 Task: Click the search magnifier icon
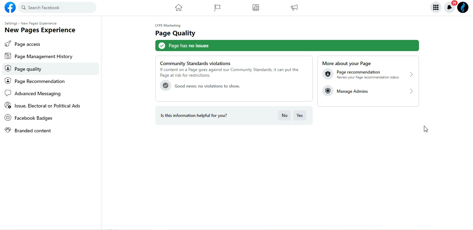(x=23, y=7)
